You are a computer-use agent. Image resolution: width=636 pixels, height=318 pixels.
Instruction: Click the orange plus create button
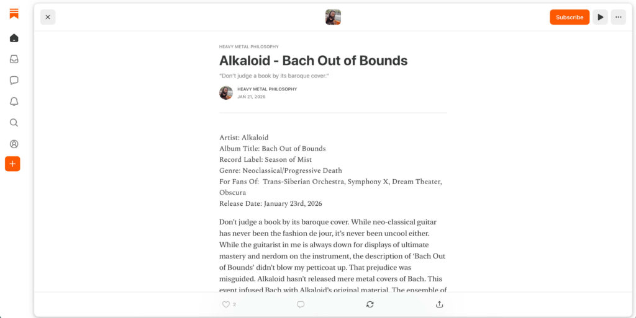(x=12, y=164)
